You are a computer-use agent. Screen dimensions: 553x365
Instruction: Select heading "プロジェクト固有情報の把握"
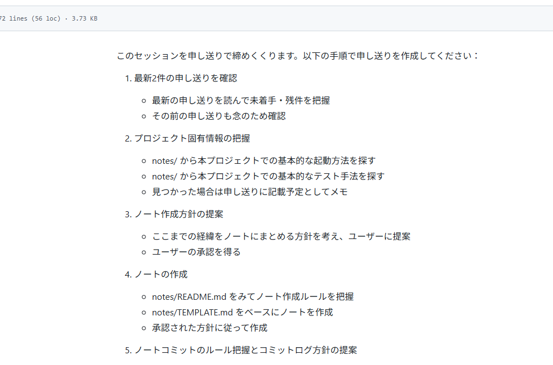click(x=192, y=138)
